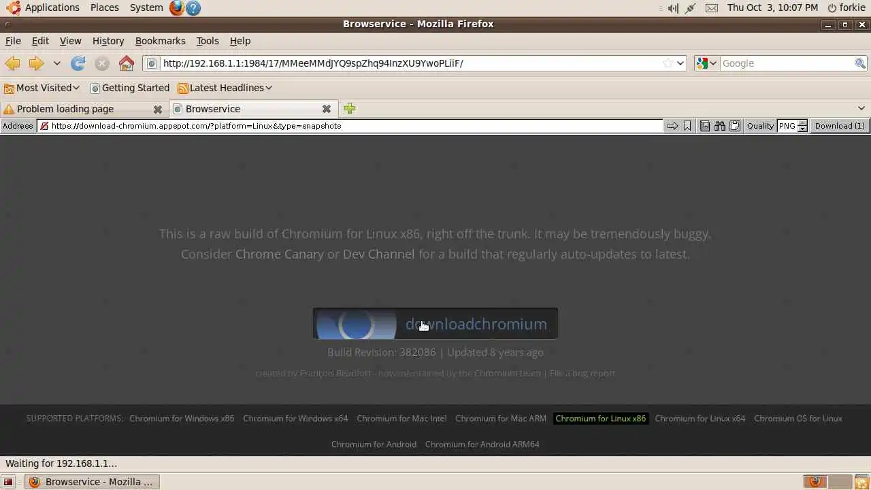Screen dimensions: 871x490
Task: Stop loading via the stop icon
Action: coord(102,63)
